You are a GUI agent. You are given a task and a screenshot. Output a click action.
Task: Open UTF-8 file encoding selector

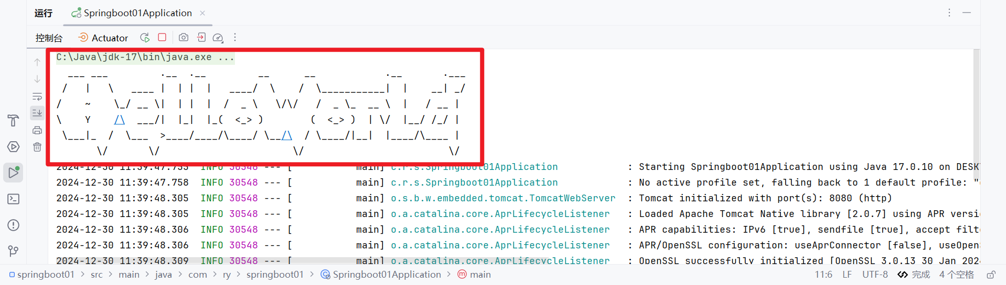click(x=875, y=275)
